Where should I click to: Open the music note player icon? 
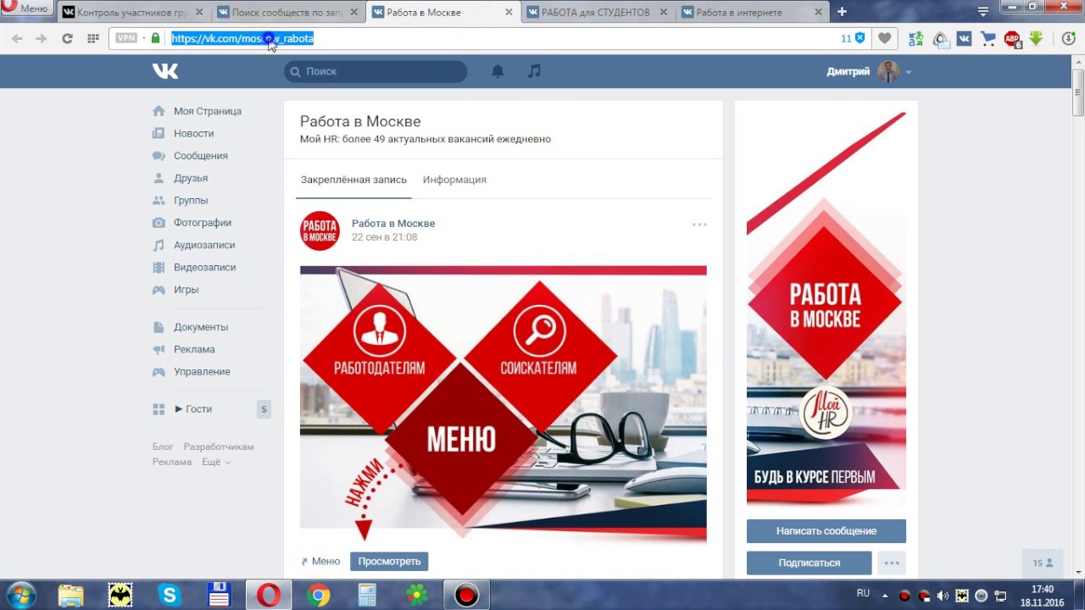[534, 71]
